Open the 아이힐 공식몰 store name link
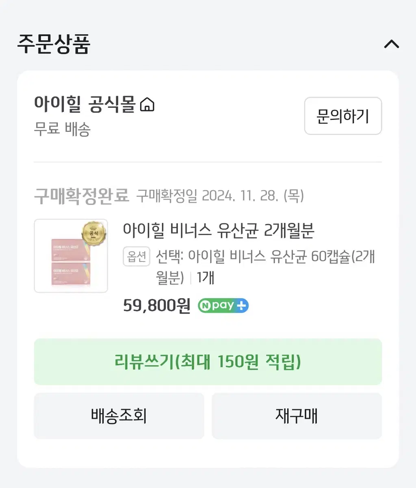Viewport: 416px width, 488px height. (84, 104)
